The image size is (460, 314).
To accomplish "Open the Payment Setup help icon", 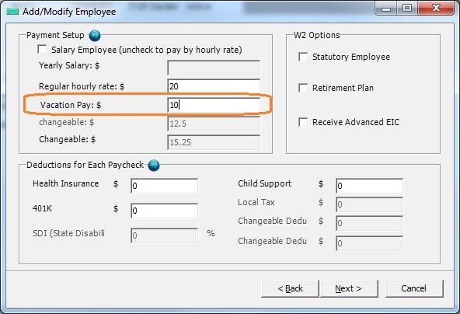I will (95, 36).
